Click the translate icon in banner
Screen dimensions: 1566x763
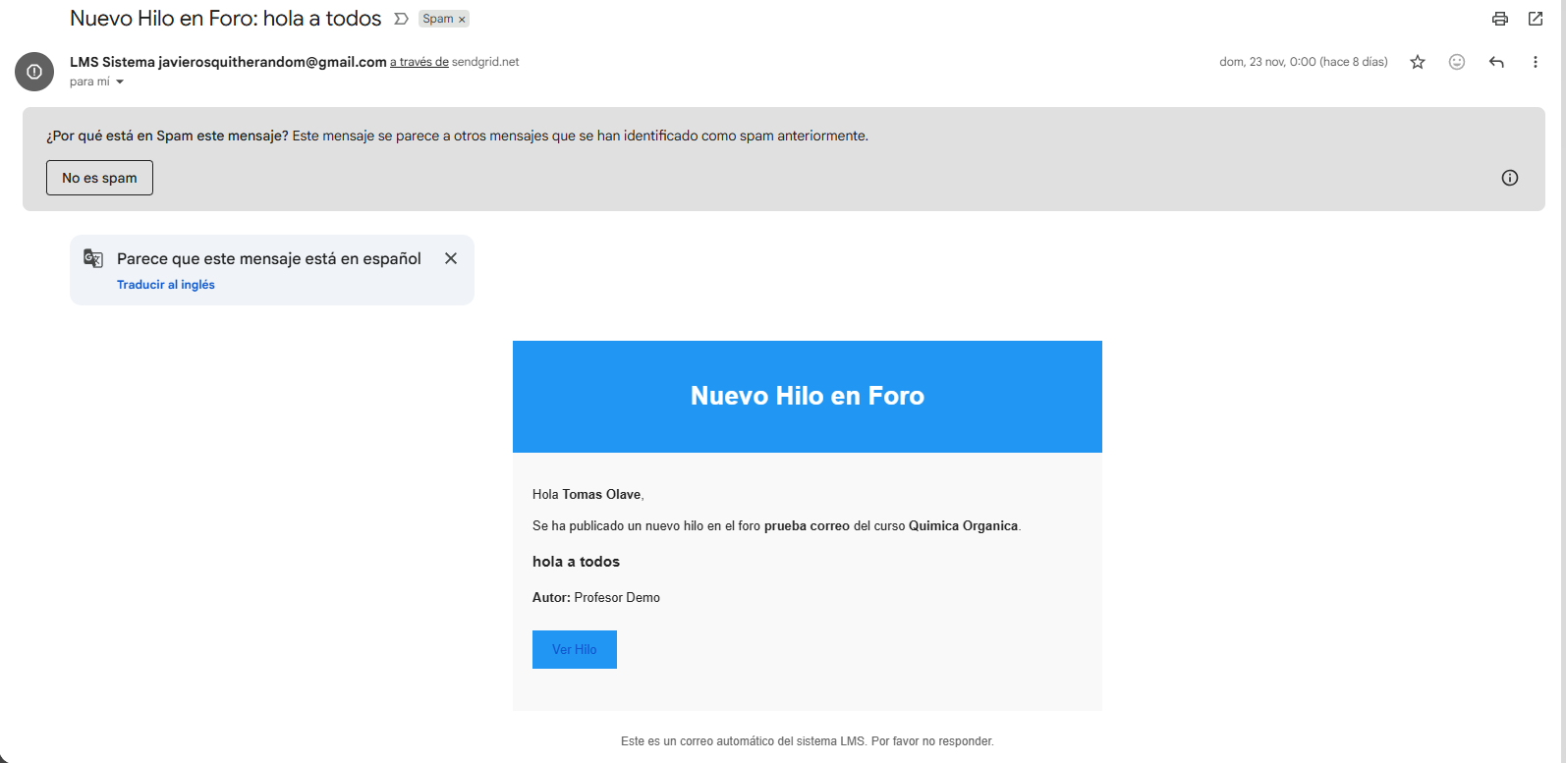click(93, 258)
